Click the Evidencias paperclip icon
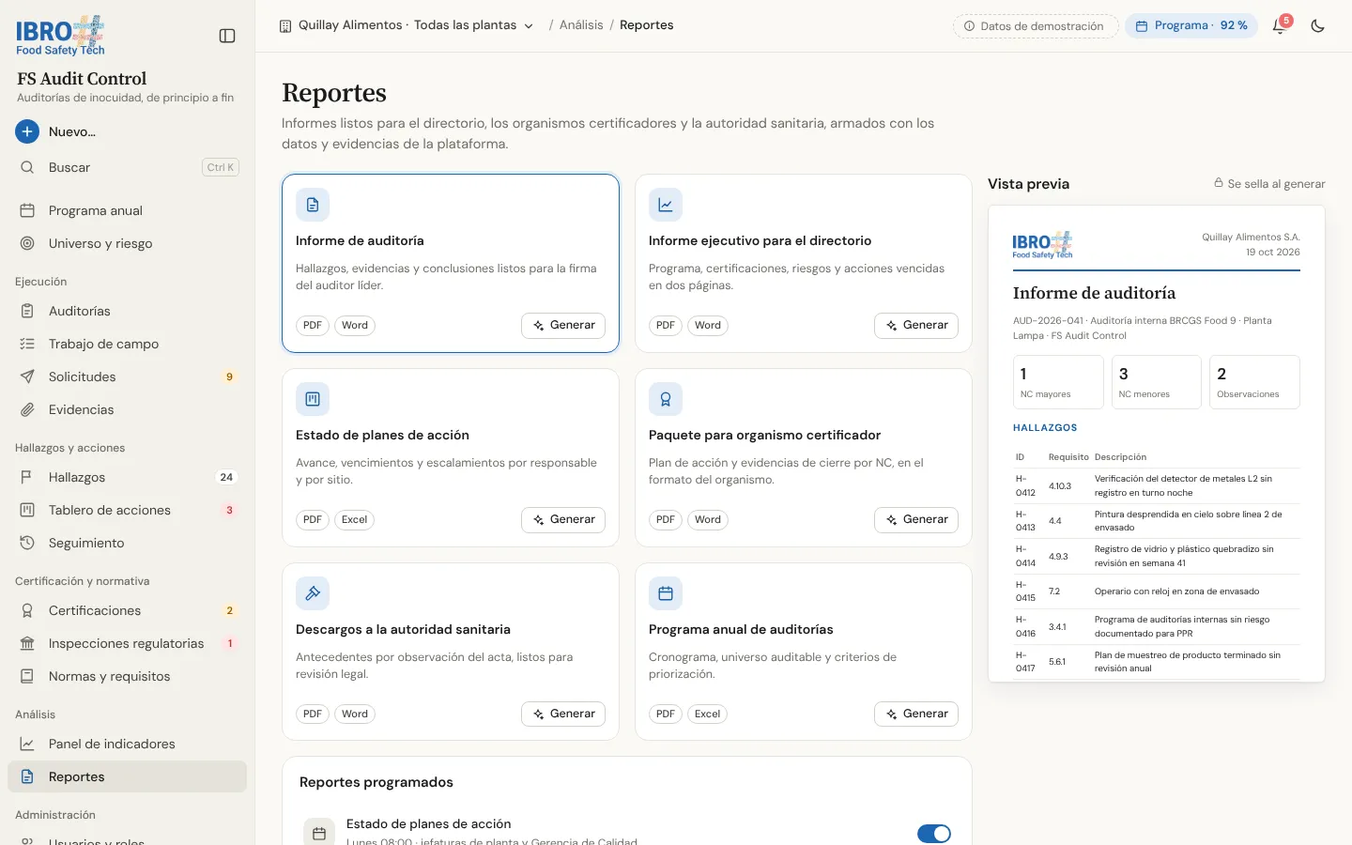This screenshot has width=1352, height=845. click(x=27, y=409)
